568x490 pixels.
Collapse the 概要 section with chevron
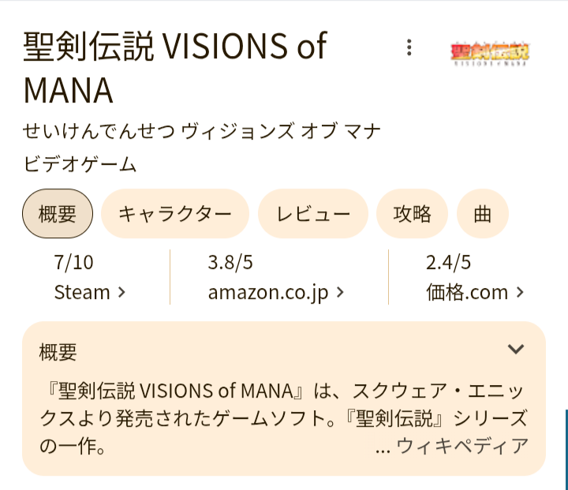click(516, 350)
